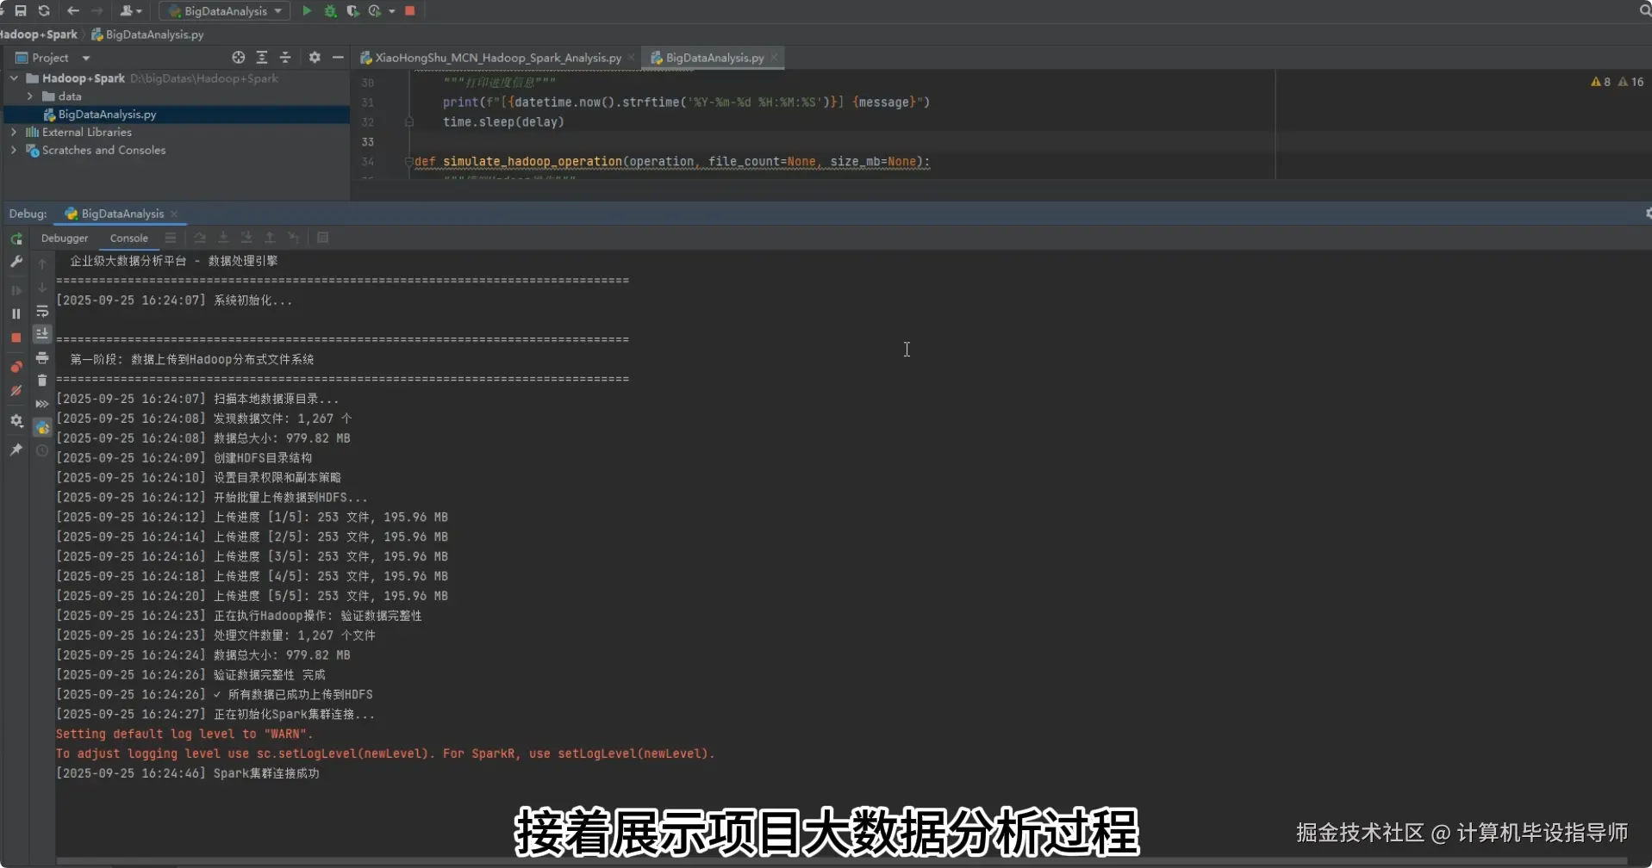Start debugging with the green bug icon
Image resolution: width=1652 pixels, height=868 pixels.
330,11
